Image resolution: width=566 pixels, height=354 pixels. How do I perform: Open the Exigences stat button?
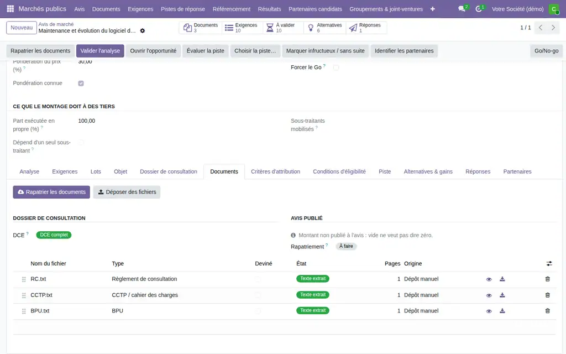[242, 28]
